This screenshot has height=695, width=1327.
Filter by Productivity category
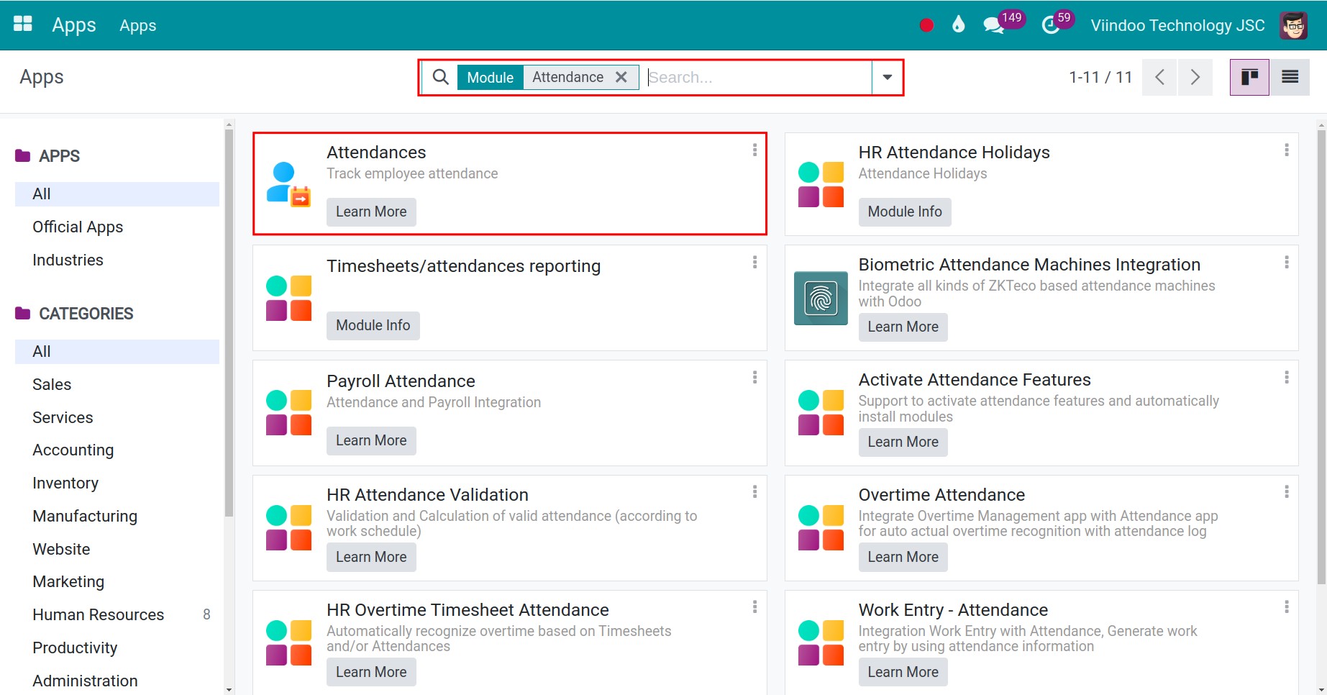click(117, 648)
